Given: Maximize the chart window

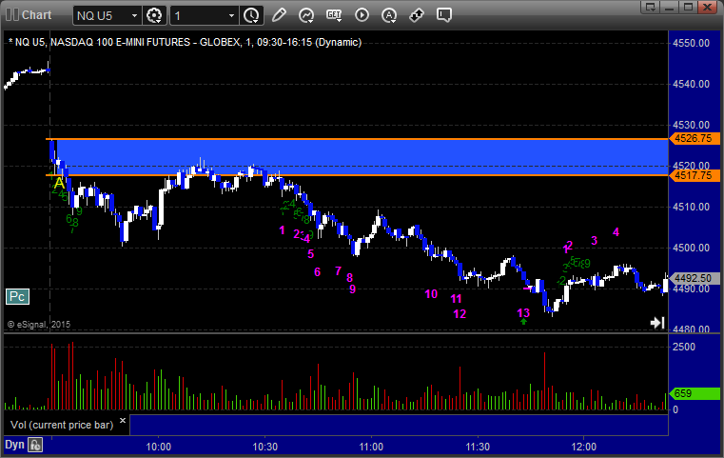Looking at the screenshot, I should tap(689, 7).
